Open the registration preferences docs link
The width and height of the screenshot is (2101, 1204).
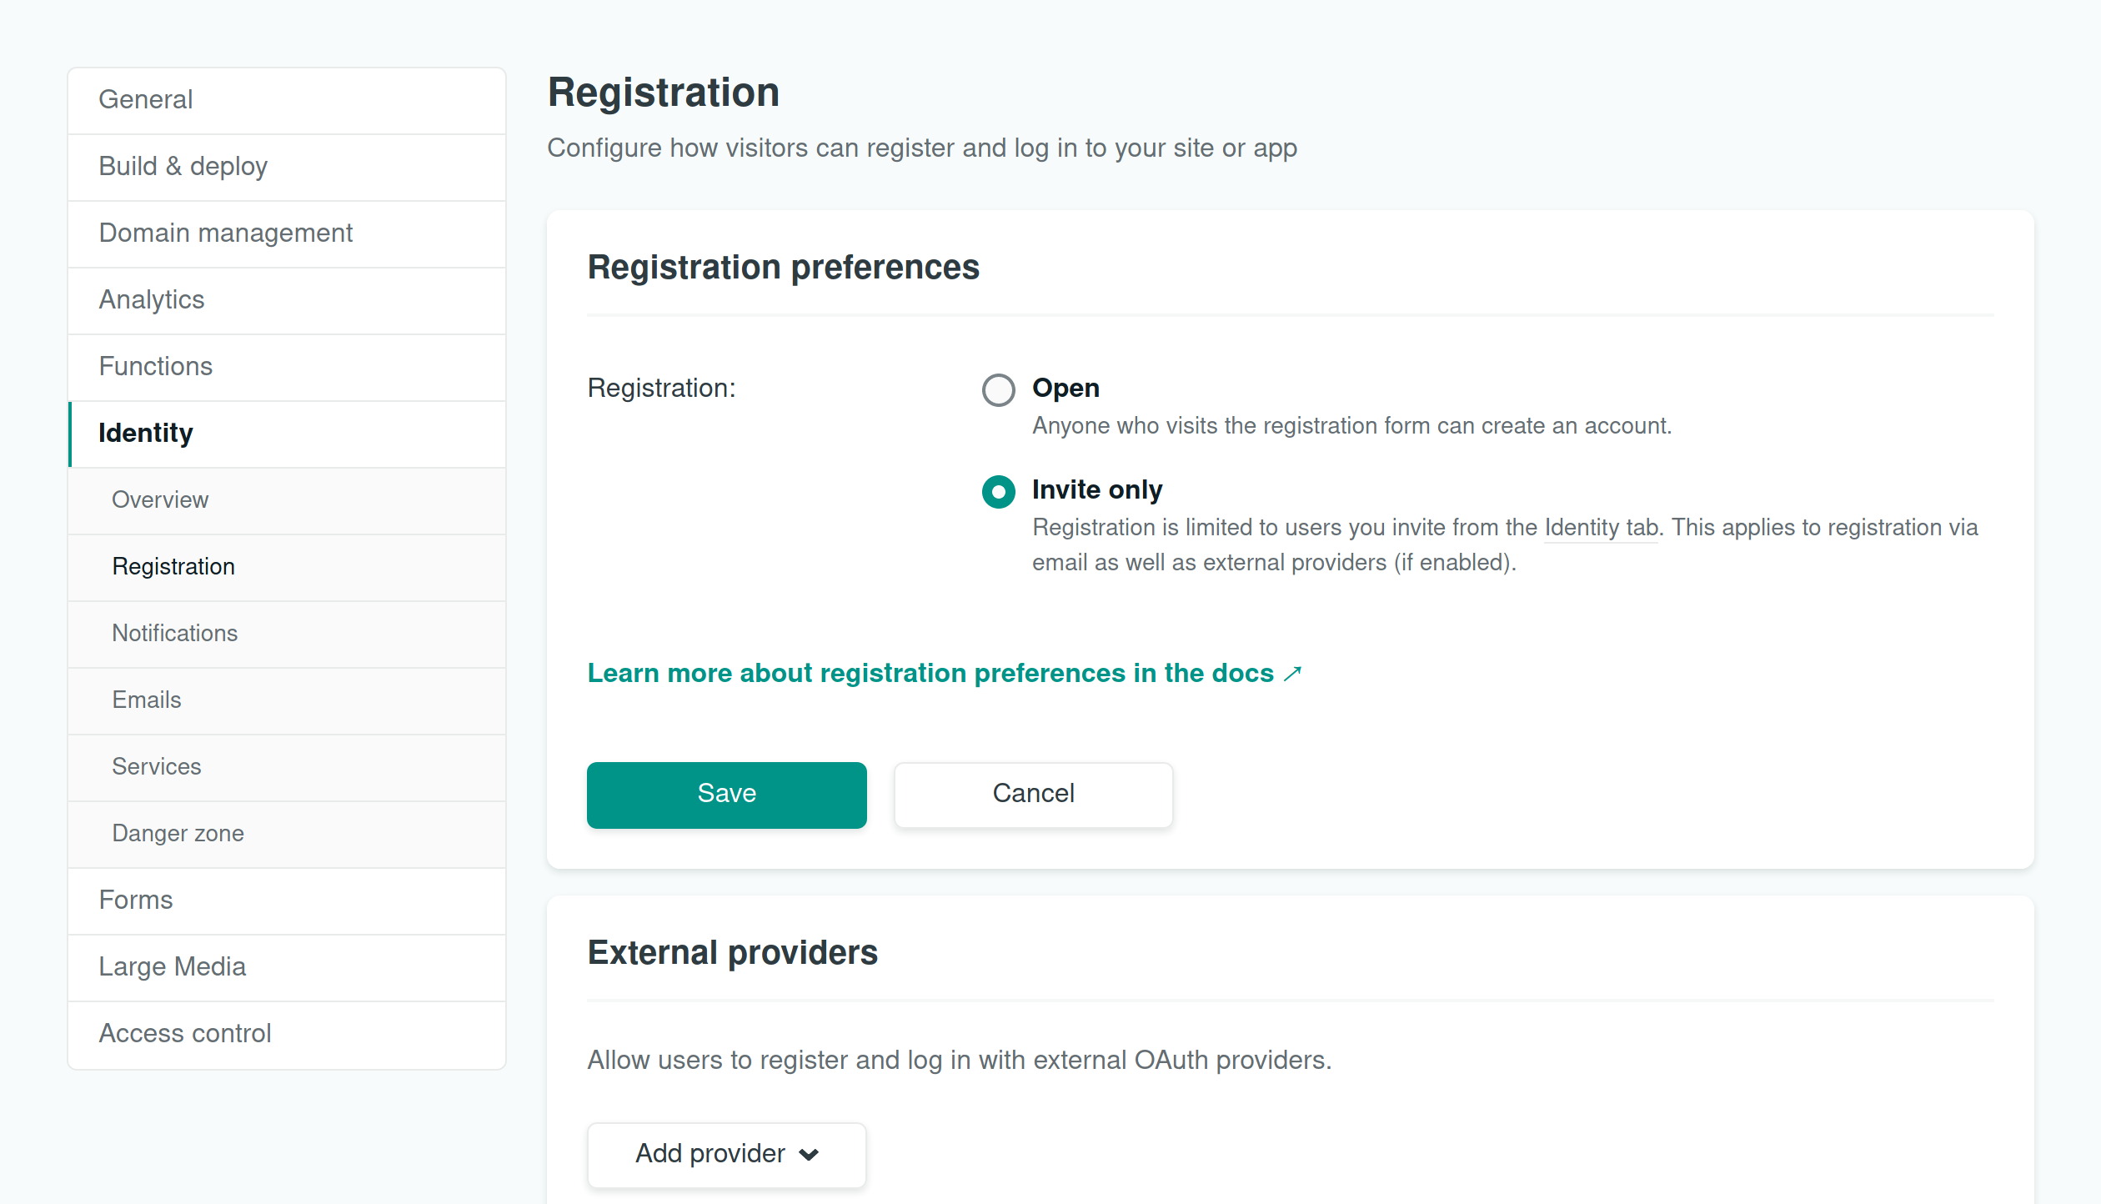(x=944, y=674)
